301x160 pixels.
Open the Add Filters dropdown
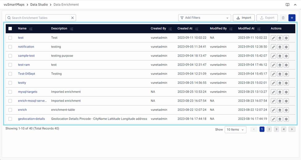pyautogui.click(x=204, y=18)
